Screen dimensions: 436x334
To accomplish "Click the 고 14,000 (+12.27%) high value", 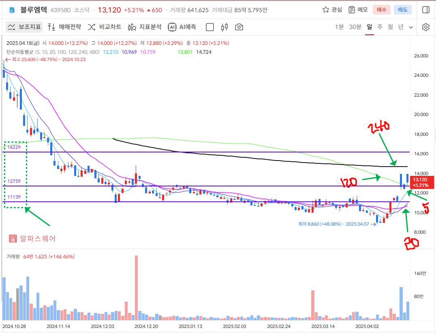I will [114, 43].
